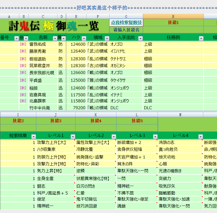Select highlighted column header H
Image resolution: width=217 pixels, height=213 pixels.
pos(173,17)
